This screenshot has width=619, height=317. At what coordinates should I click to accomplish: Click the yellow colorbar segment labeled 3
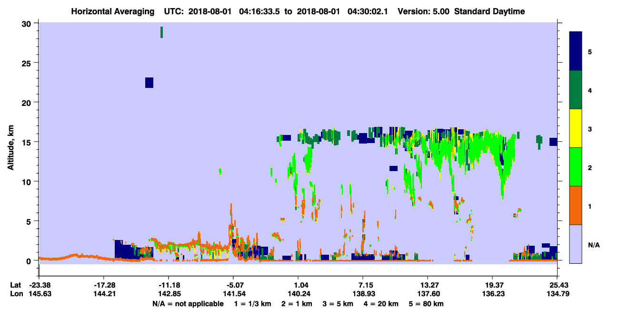click(576, 128)
